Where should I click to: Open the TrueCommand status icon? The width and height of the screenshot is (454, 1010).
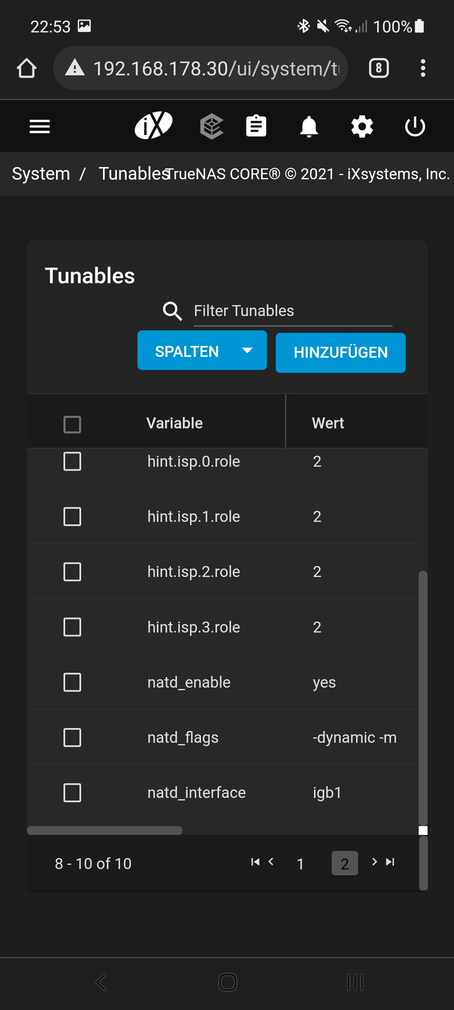click(x=211, y=126)
